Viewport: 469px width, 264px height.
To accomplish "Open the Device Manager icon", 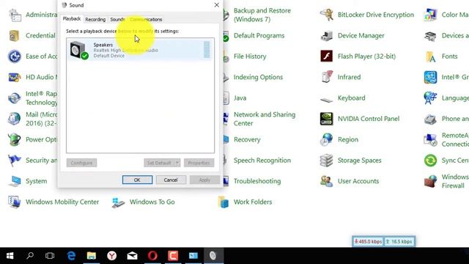I will click(326, 36).
